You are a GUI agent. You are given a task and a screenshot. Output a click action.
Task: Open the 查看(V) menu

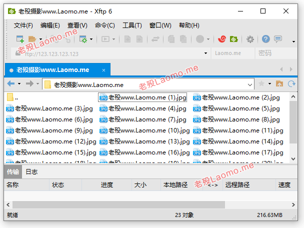pos(77,25)
